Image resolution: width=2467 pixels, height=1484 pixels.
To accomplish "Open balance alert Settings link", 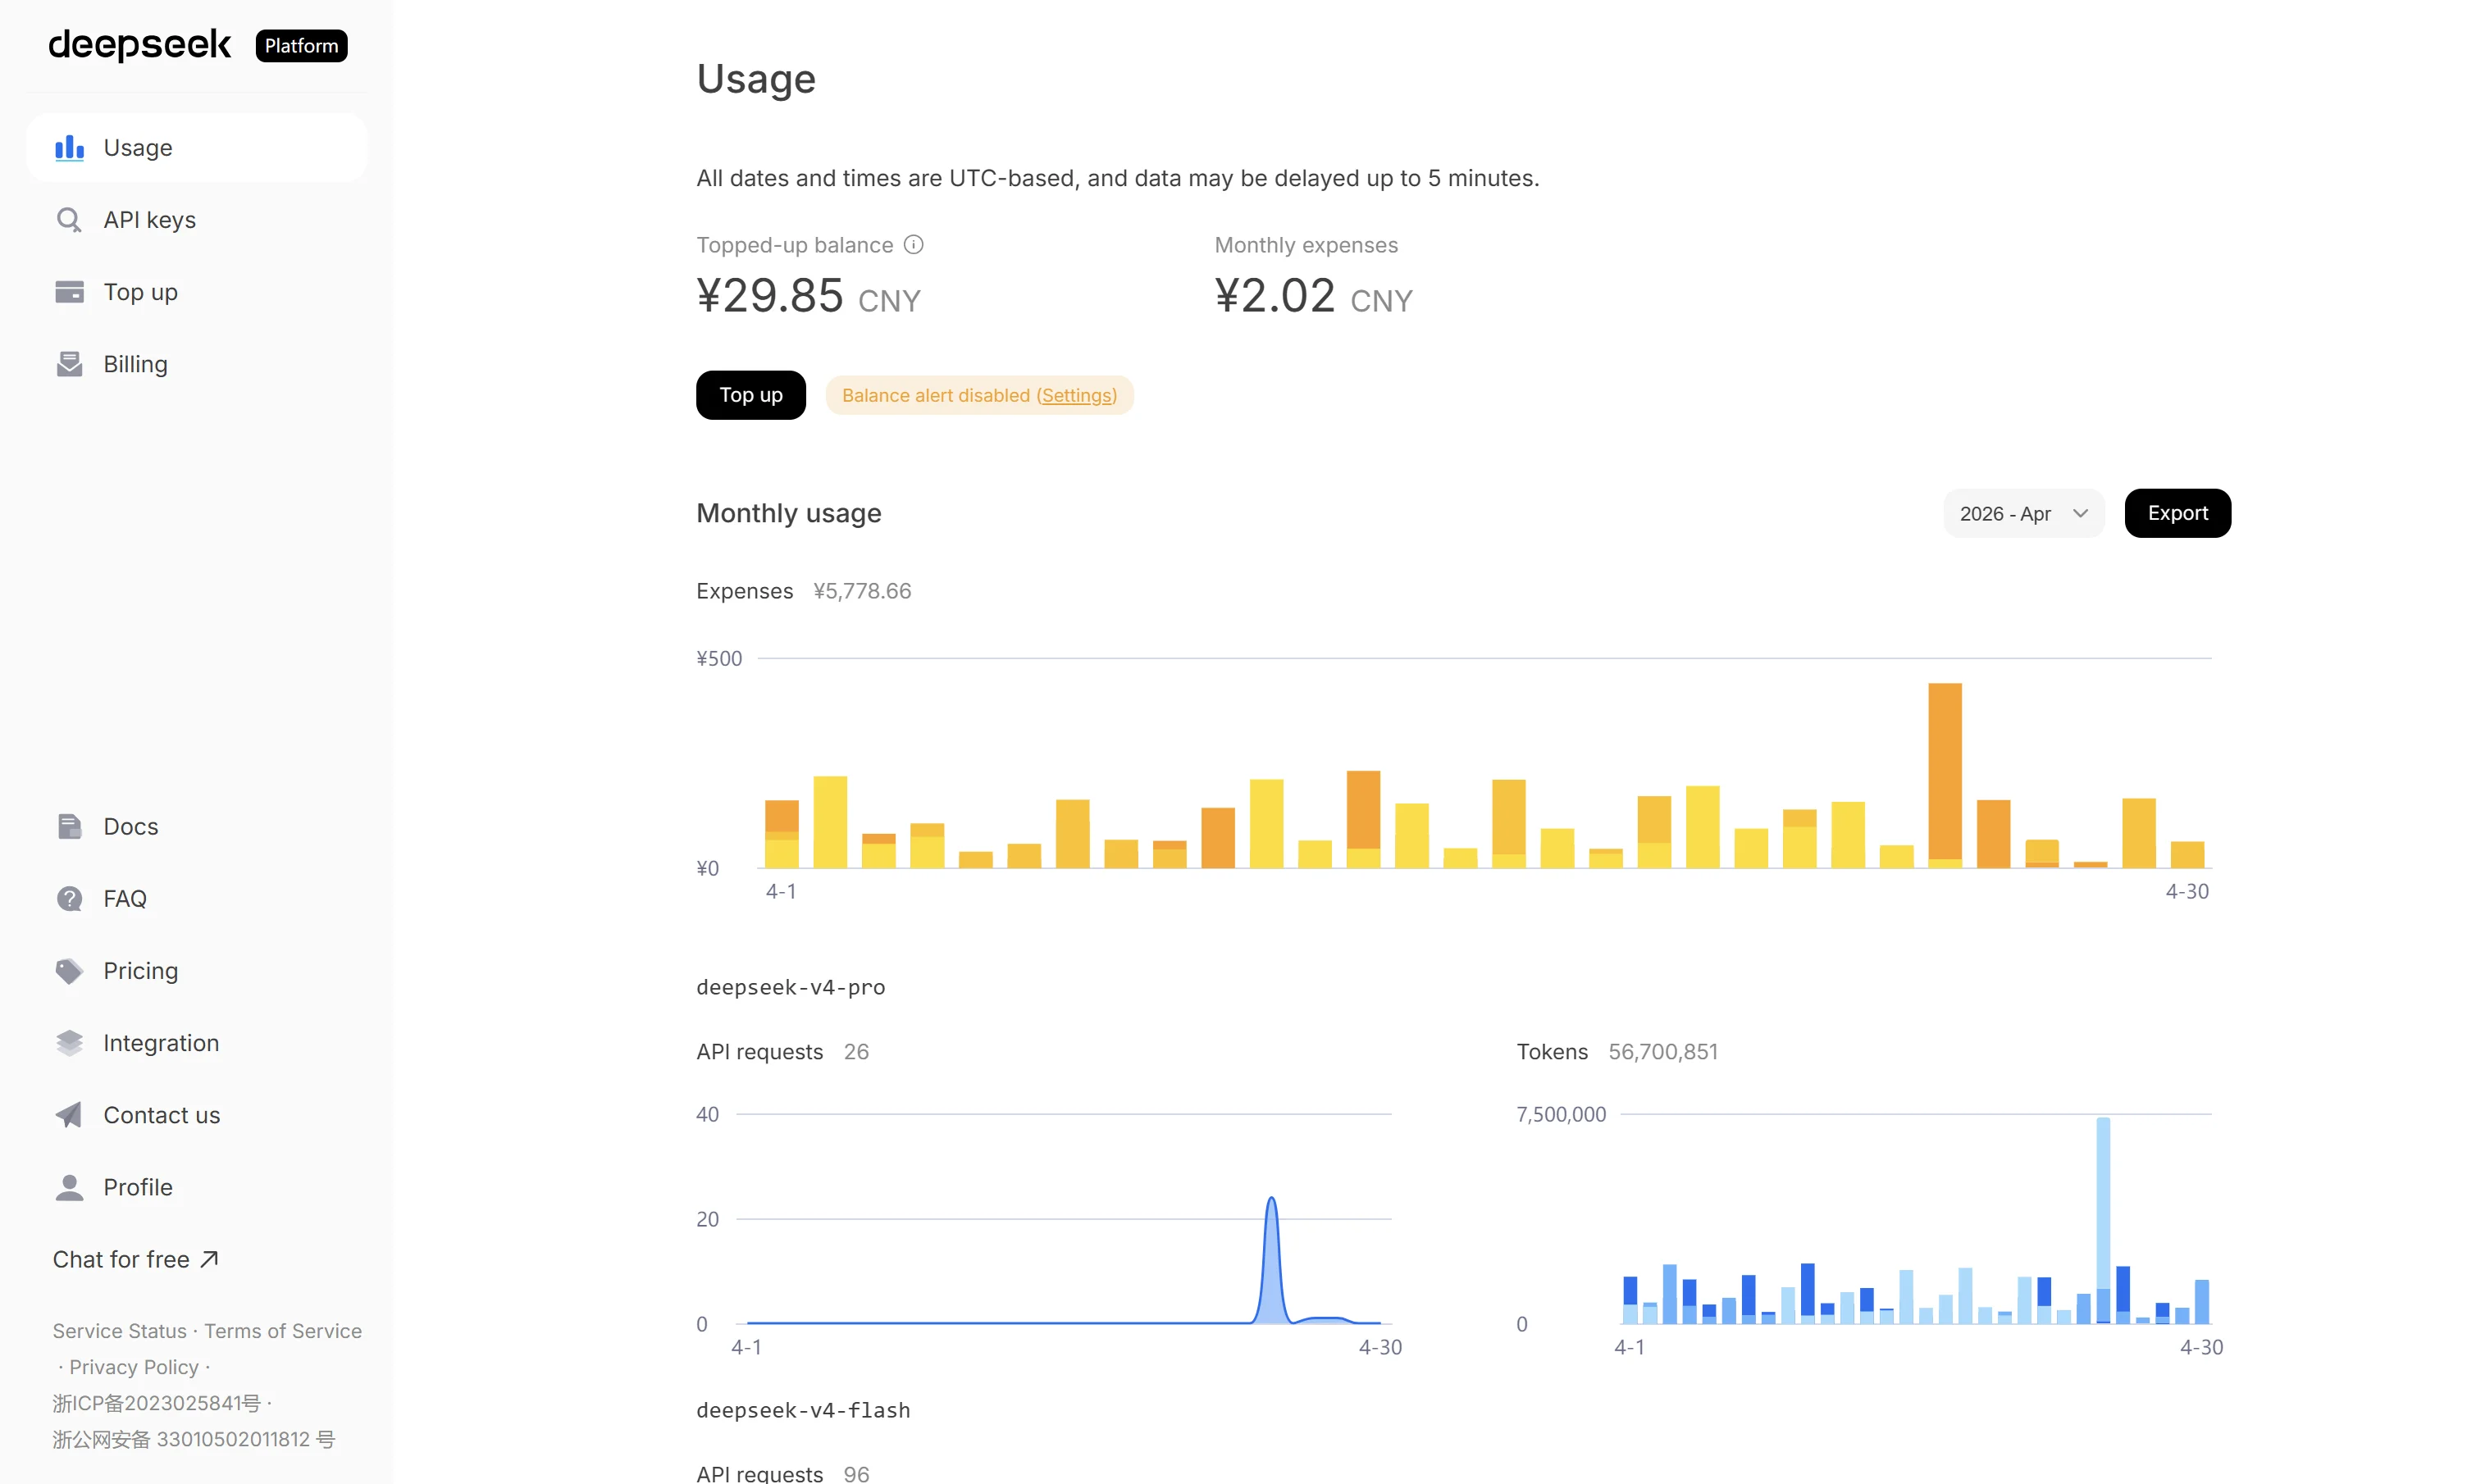I will (1076, 396).
